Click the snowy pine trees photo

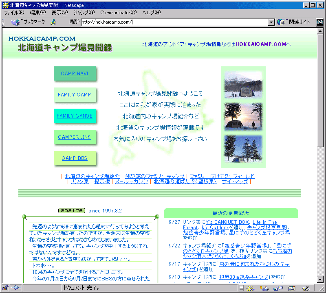coord(243,149)
